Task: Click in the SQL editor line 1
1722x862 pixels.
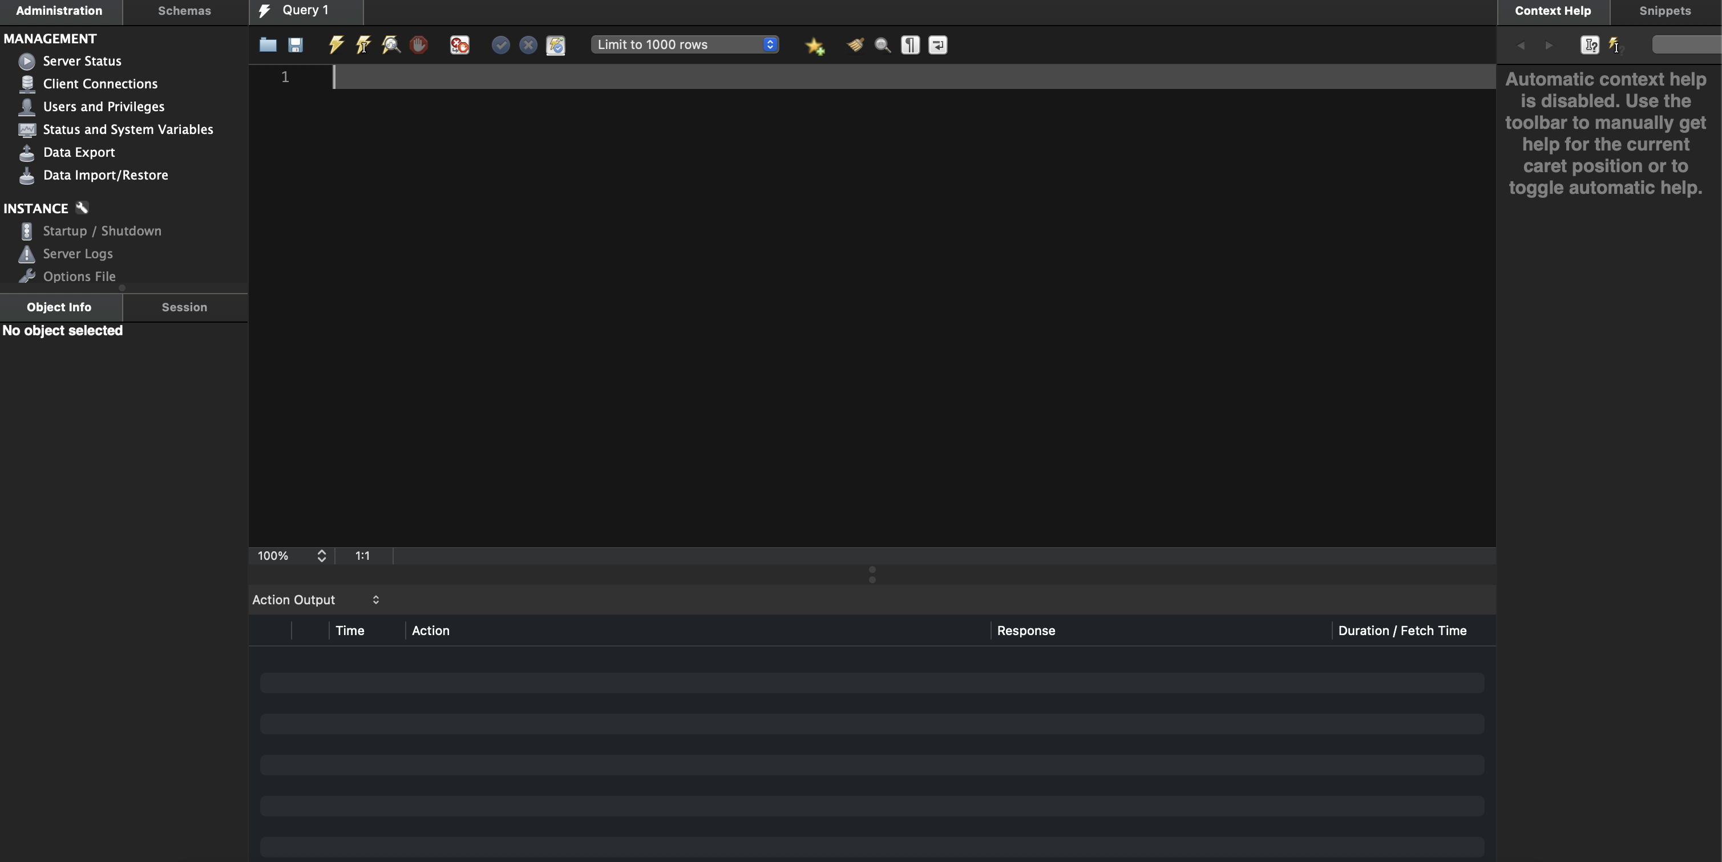Action: point(869,78)
